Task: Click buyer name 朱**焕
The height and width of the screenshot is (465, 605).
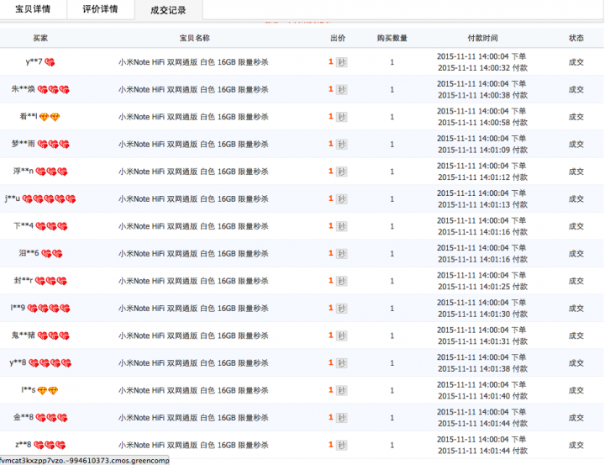Action: pyautogui.click(x=24, y=89)
